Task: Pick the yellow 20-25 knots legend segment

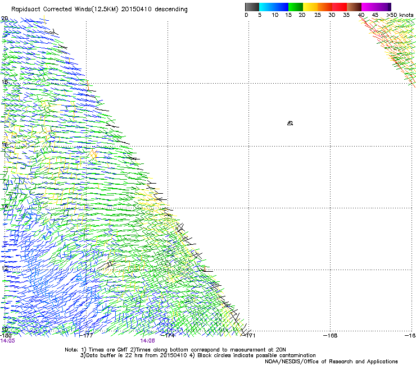Action: tap(310, 7)
